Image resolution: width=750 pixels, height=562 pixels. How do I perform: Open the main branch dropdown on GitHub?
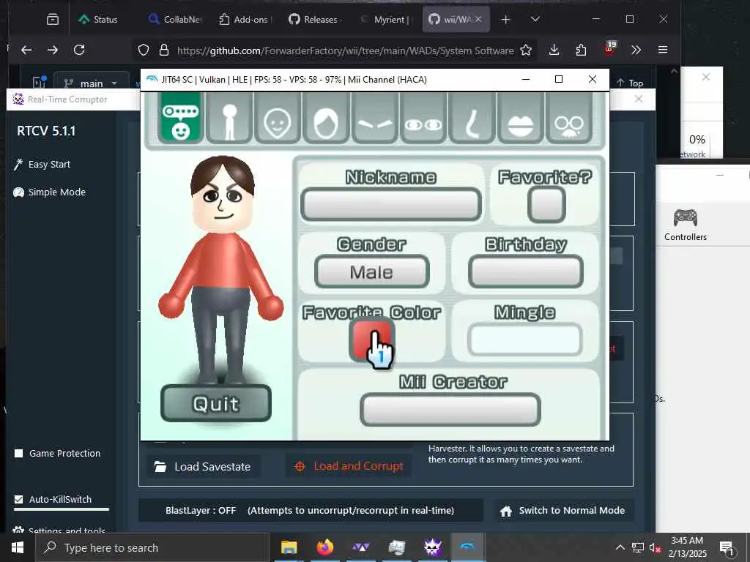[92, 83]
